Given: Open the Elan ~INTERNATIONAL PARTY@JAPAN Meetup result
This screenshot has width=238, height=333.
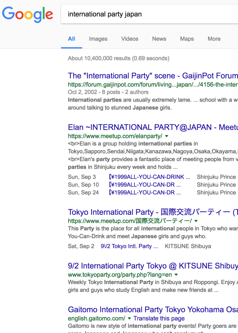Looking at the screenshot, I should click(x=153, y=127).
